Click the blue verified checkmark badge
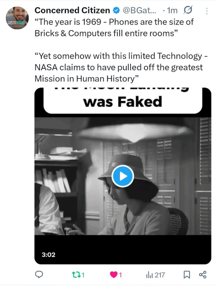Image resolution: width=217 pixels, height=286 pixels. coord(116,11)
